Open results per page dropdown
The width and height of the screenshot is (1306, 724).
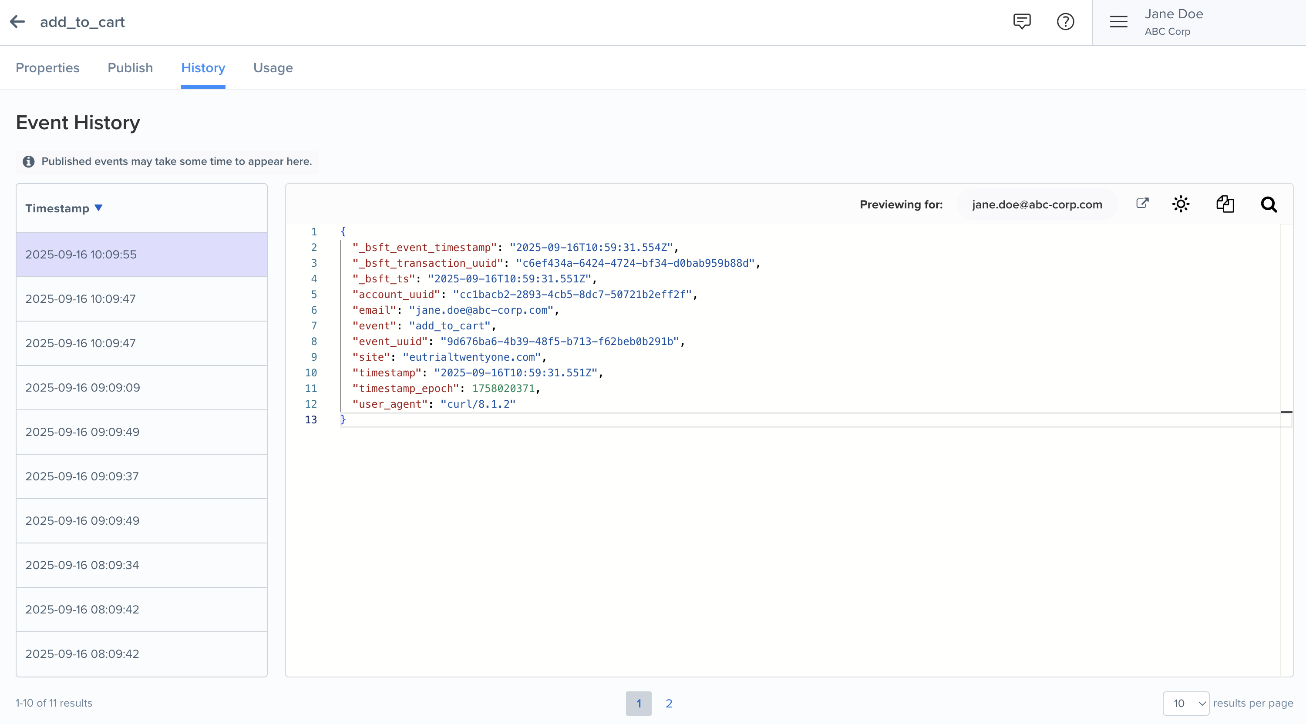pyautogui.click(x=1185, y=703)
